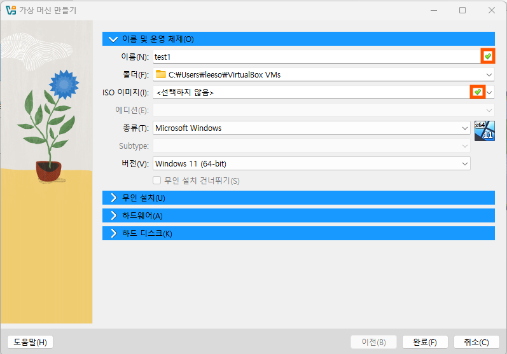Minimize the virtual machine creation window

pos(434,10)
